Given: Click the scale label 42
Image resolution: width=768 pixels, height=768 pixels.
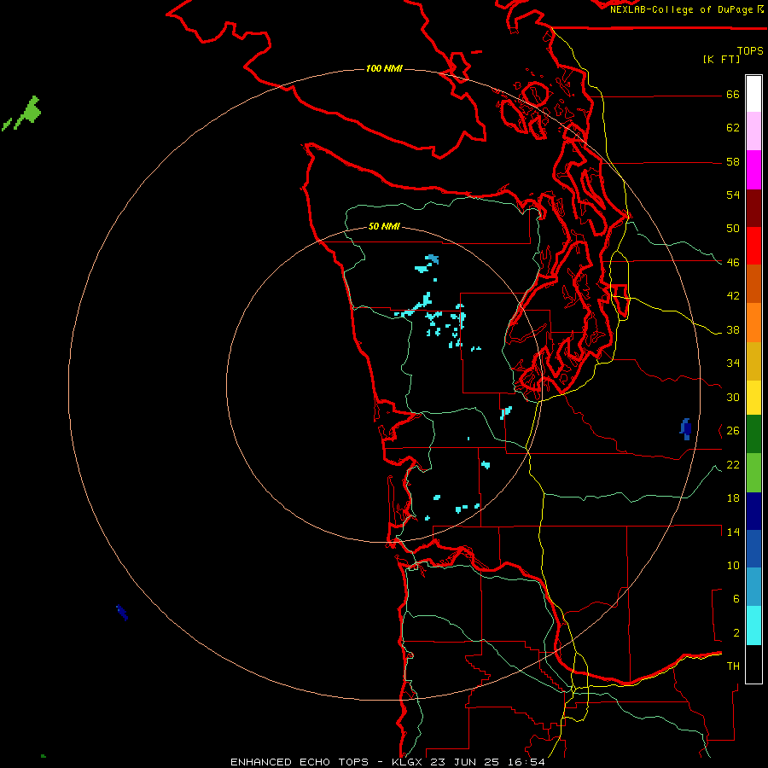Looking at the screenshot, I should 733,296.
